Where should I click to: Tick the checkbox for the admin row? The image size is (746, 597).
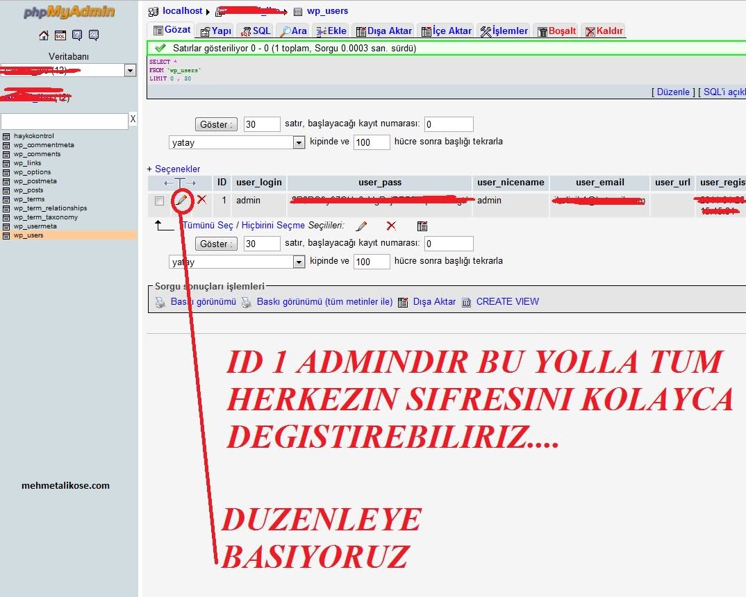tap(159, 201)
